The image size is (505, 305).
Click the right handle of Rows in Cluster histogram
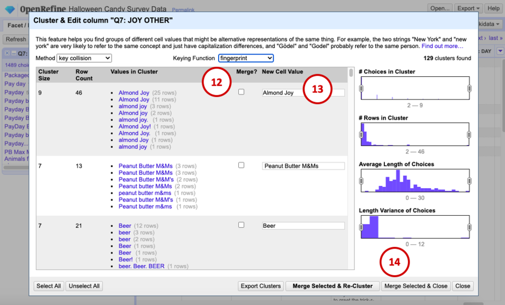click(469, 135)
